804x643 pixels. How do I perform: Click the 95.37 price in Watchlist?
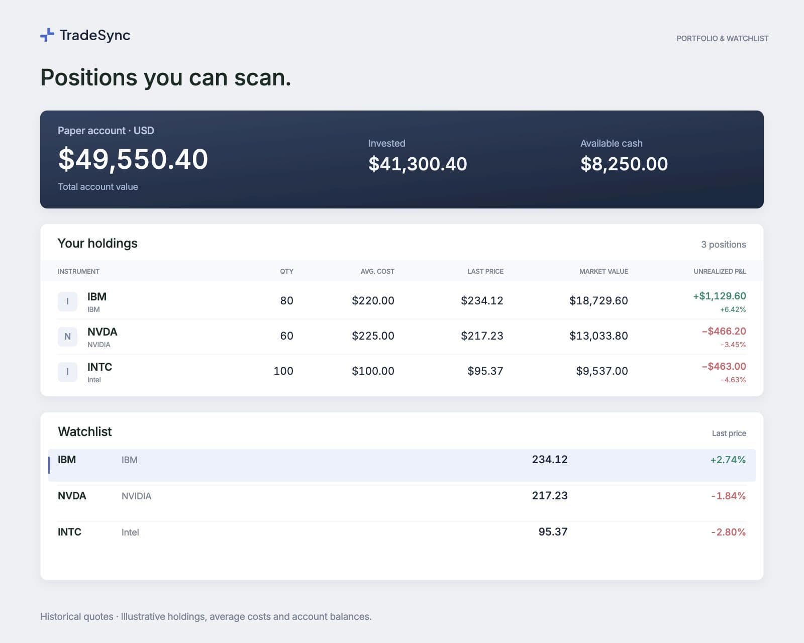[553, 531]
